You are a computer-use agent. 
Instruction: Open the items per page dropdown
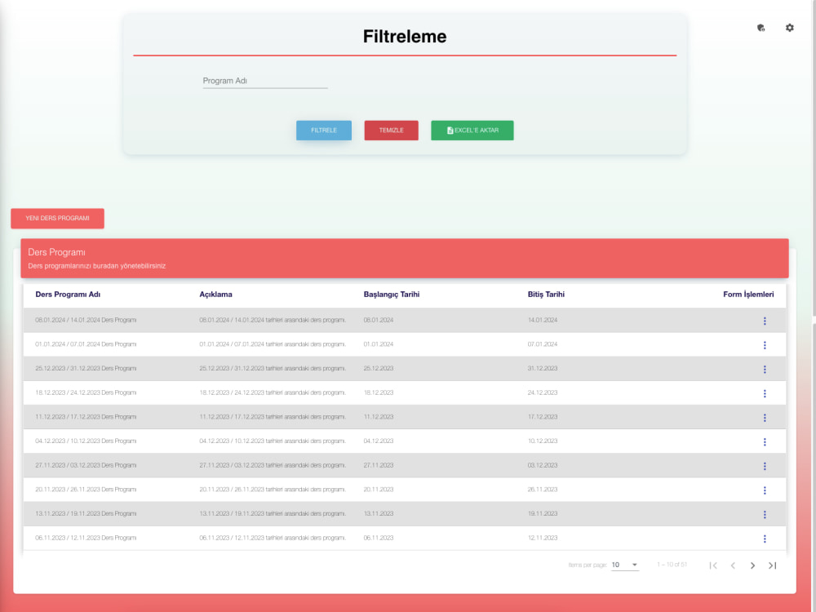[x=625, y=565]
